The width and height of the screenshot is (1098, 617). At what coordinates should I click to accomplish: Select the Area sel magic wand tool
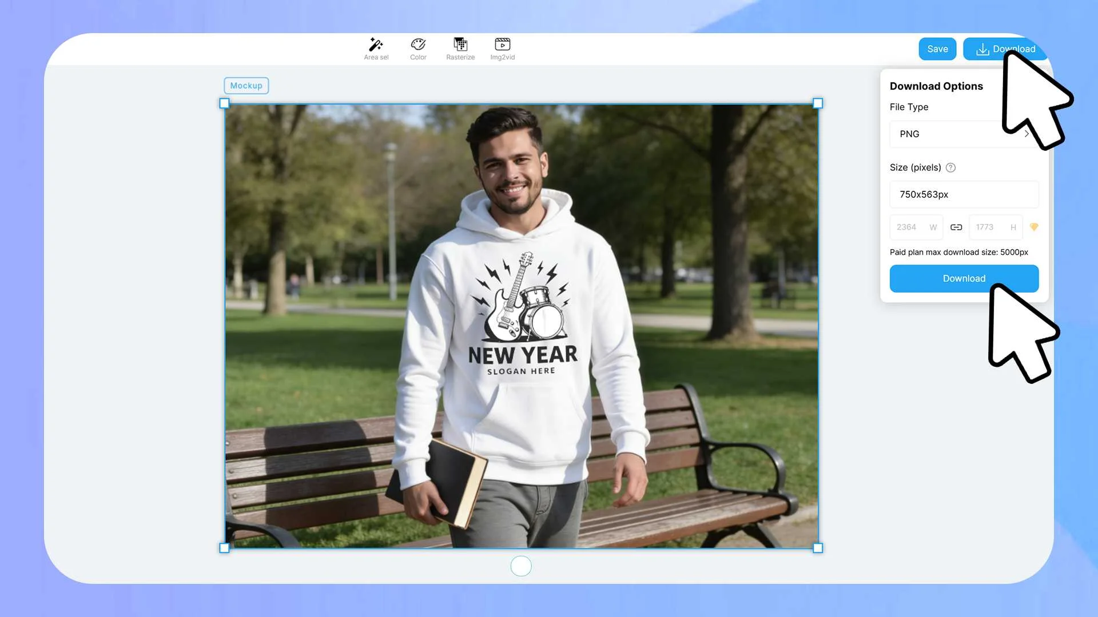pyautogui.click(x=376, y=49)
